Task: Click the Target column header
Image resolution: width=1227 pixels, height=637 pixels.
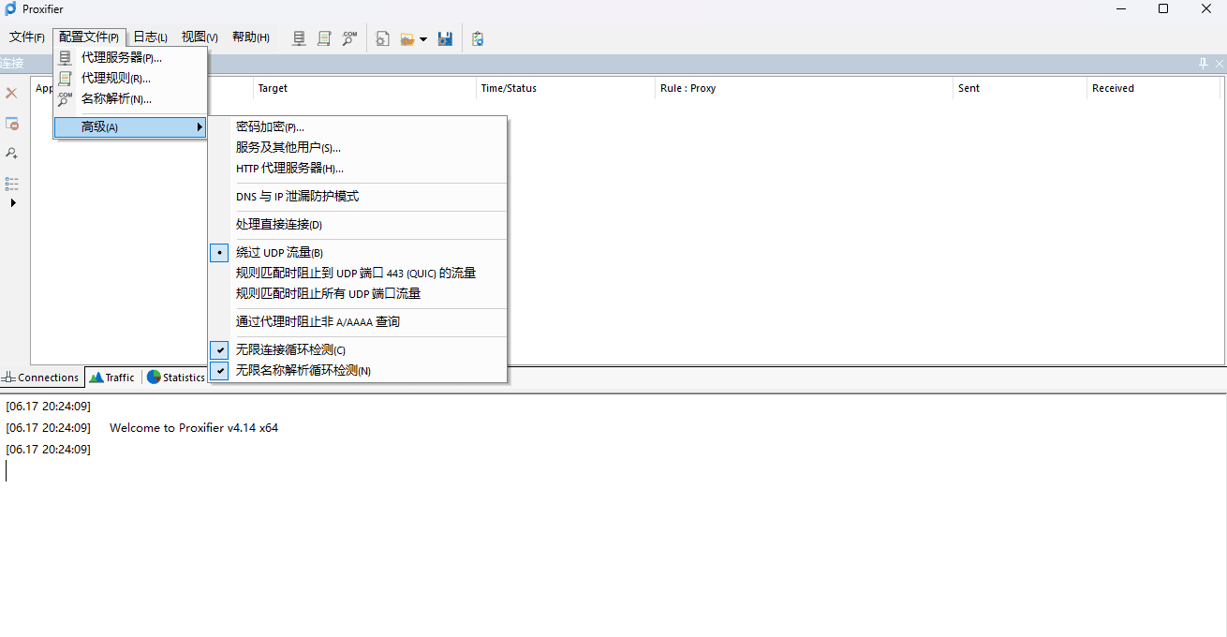Action: point(364,88)
